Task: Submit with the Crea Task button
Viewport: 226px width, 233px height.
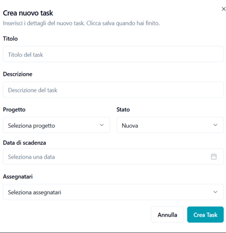Action: click(205, 215)
